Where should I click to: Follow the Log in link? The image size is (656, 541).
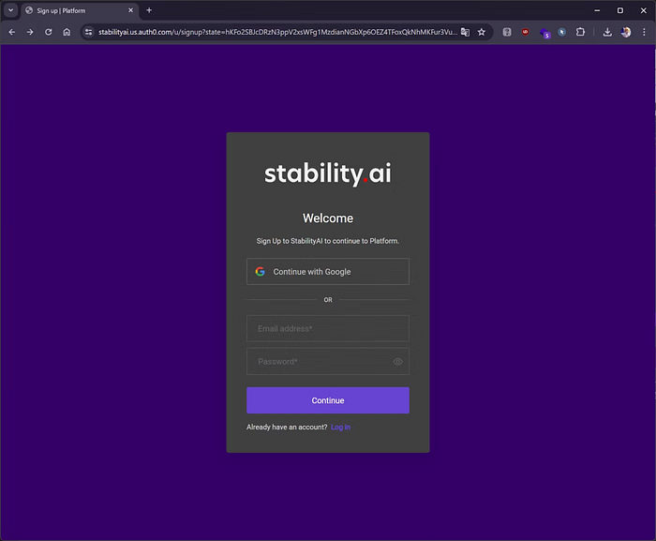click(x=340, y=428)
